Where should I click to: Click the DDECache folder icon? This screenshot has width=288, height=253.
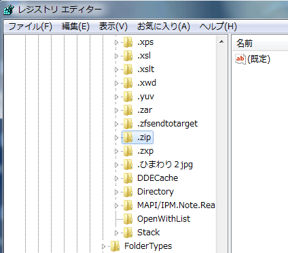coord(128,178)
